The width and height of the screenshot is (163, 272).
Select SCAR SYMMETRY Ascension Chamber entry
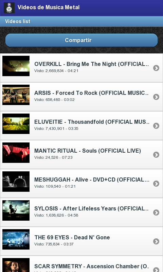pyautogui.click(x=81, y=264)
